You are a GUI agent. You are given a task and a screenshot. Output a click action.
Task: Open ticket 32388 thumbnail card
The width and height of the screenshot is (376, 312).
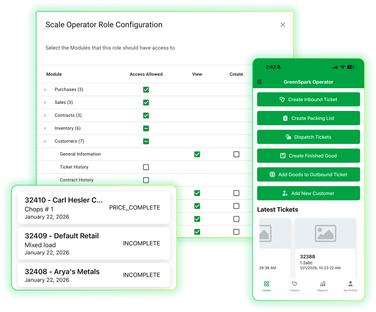325,247
